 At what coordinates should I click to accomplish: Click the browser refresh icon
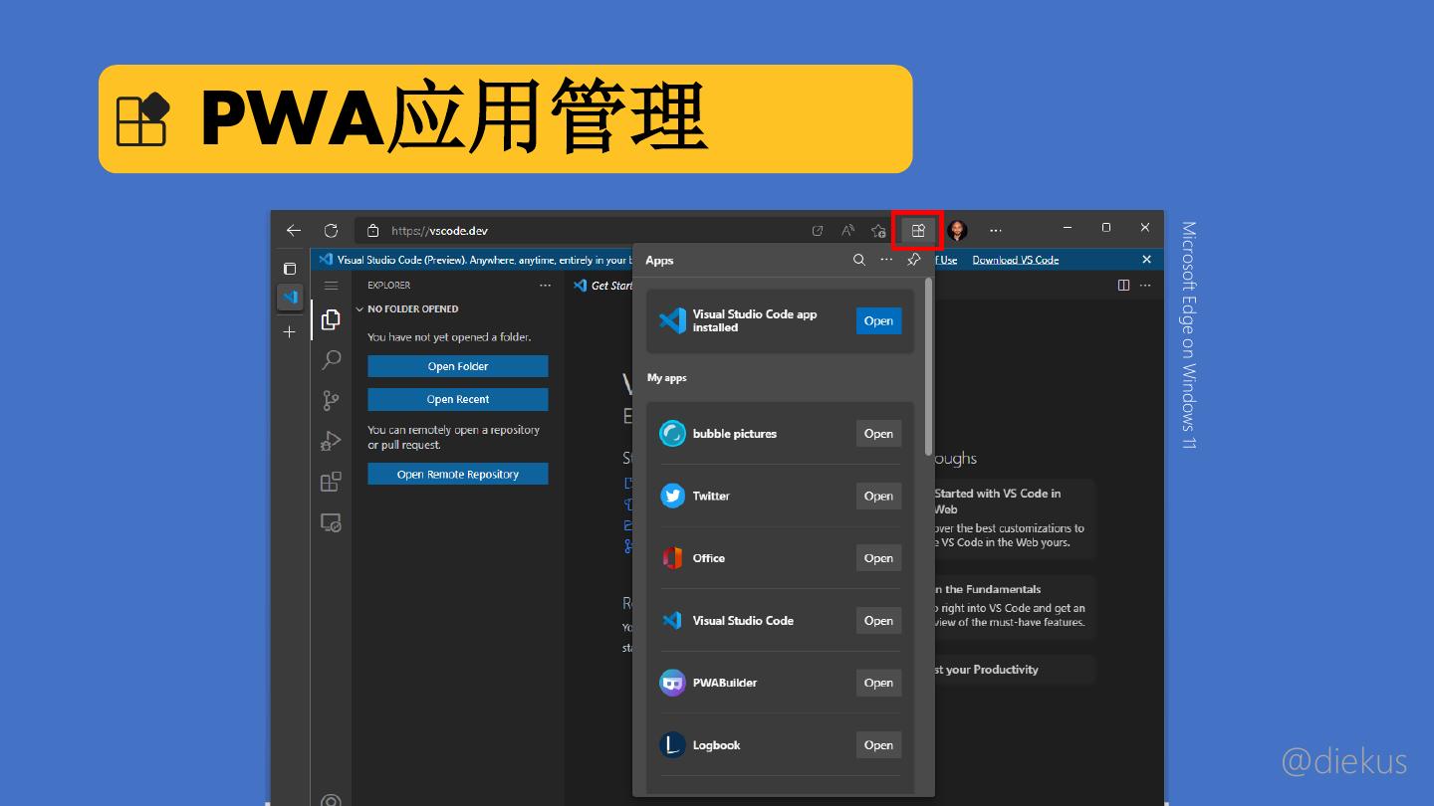[x=331, y=231]
